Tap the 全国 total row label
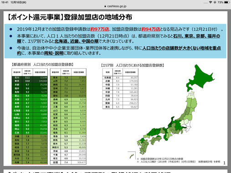Viewport: 231px width, 173px height. [56, 163]
